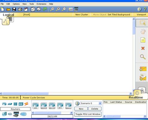The width and height of the screenshot is (148, 120).
Task: Click the Last Status column header
Action: pos(116,102)
